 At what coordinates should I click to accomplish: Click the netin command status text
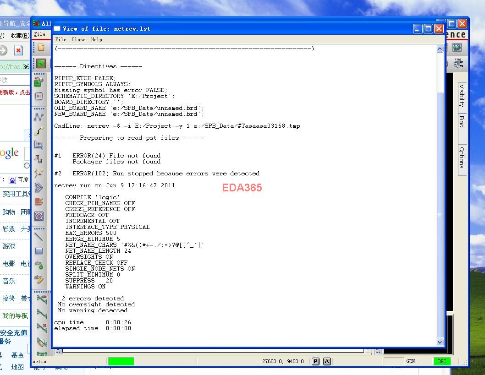click(39, 362)
